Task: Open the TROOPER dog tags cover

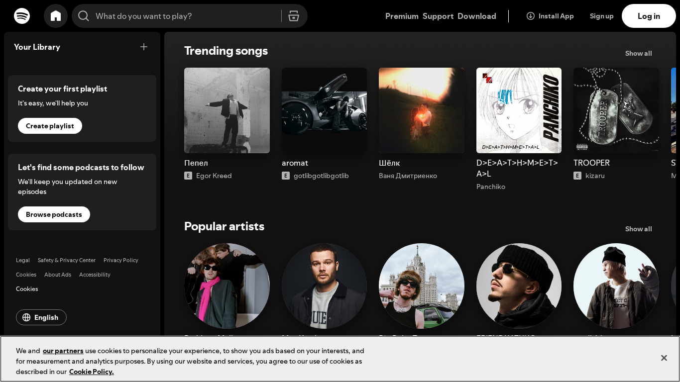Action: tap(616, 110)
